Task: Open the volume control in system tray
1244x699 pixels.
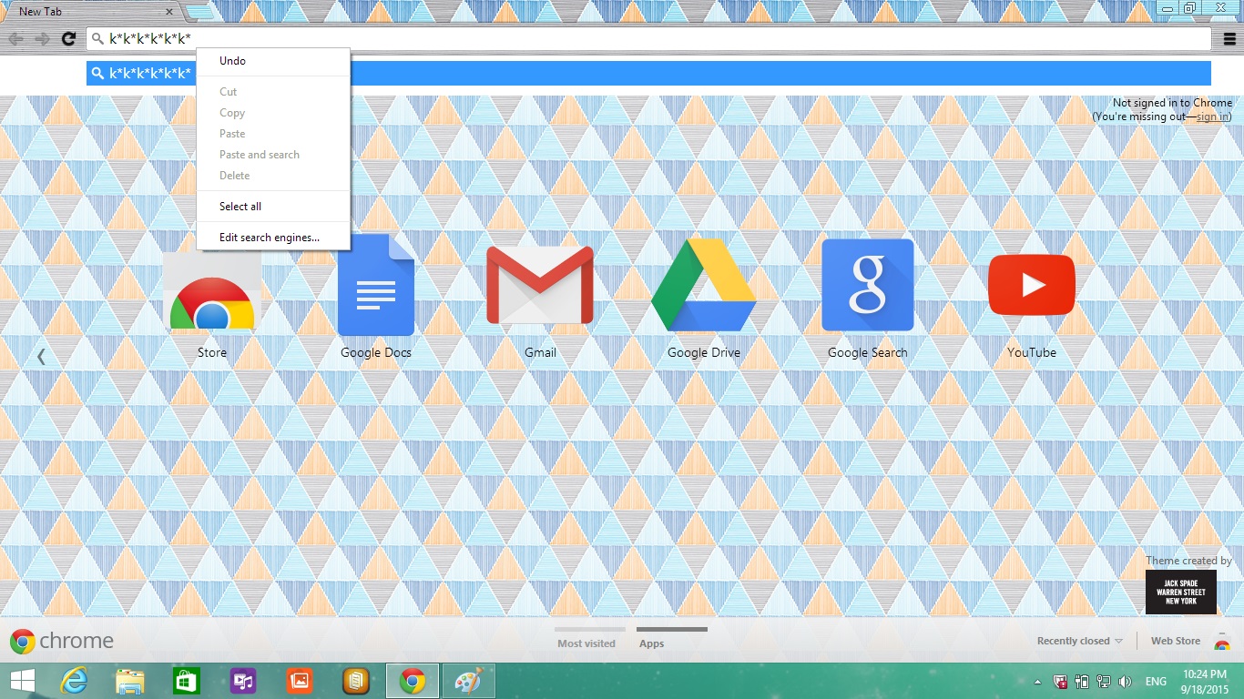Action: 1125,681
